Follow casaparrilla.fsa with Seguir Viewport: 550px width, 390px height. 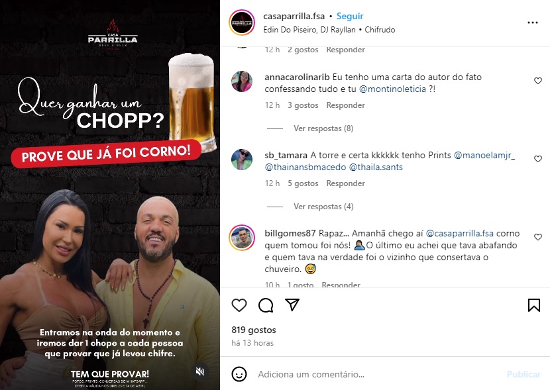(x=350, y=16)
